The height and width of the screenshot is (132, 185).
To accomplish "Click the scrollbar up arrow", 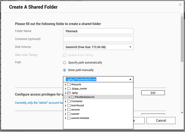I will click(182, 15).
